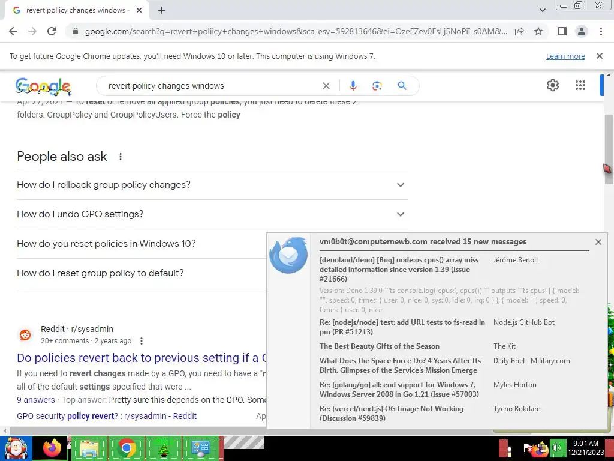Close the 'revert poliicy changes windows' tab

(139, 11)
